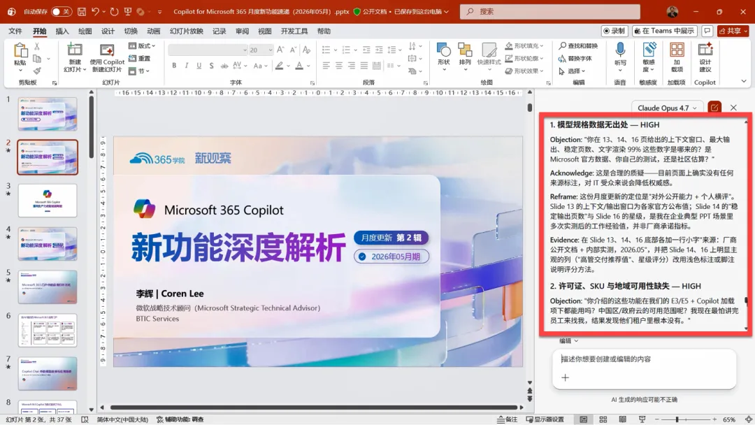Click the clear formatting icon
This screenshot has height=425, width=755.
[306, 50]
